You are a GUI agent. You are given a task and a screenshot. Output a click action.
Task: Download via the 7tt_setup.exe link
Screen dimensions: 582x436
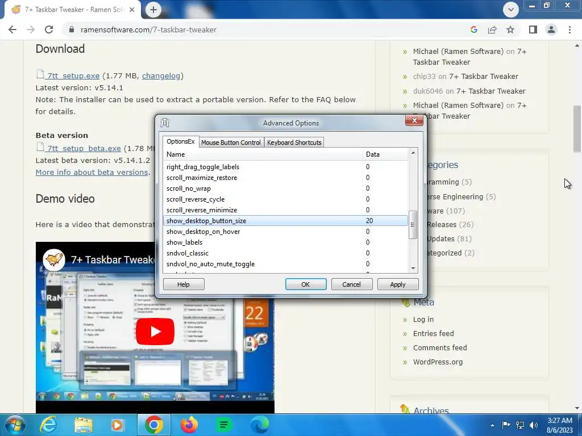click(73, 76)
